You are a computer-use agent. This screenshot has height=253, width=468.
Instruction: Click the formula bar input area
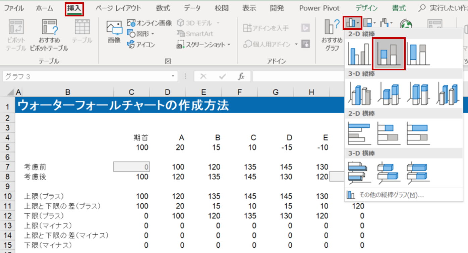tap(298, 76)
